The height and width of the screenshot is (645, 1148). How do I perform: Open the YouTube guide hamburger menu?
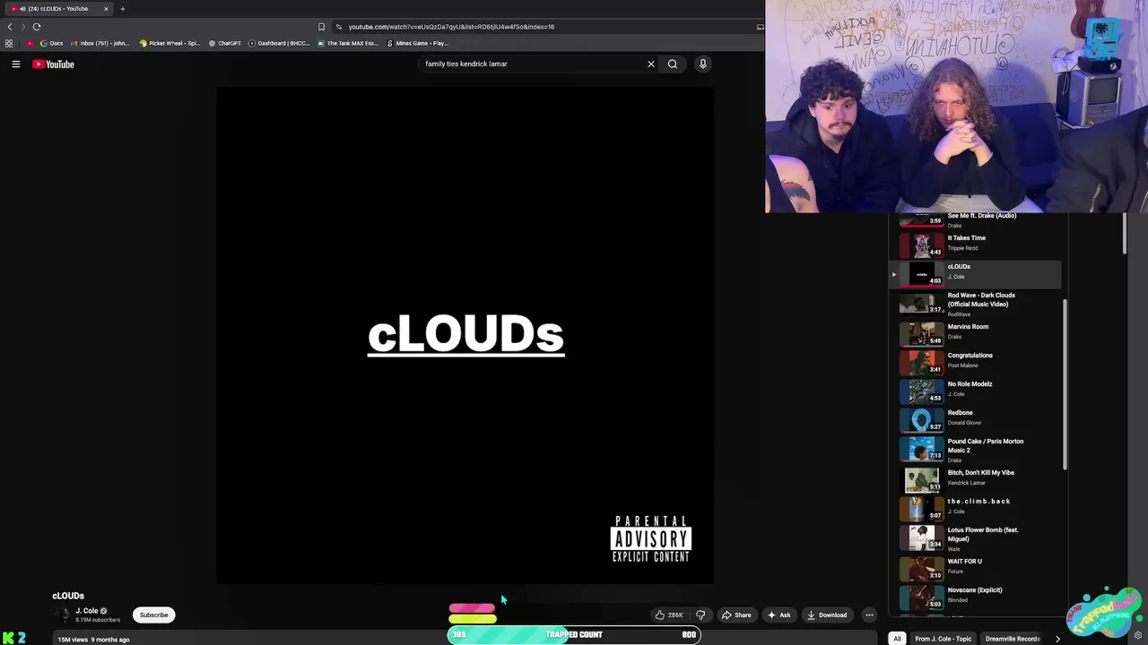15,64
